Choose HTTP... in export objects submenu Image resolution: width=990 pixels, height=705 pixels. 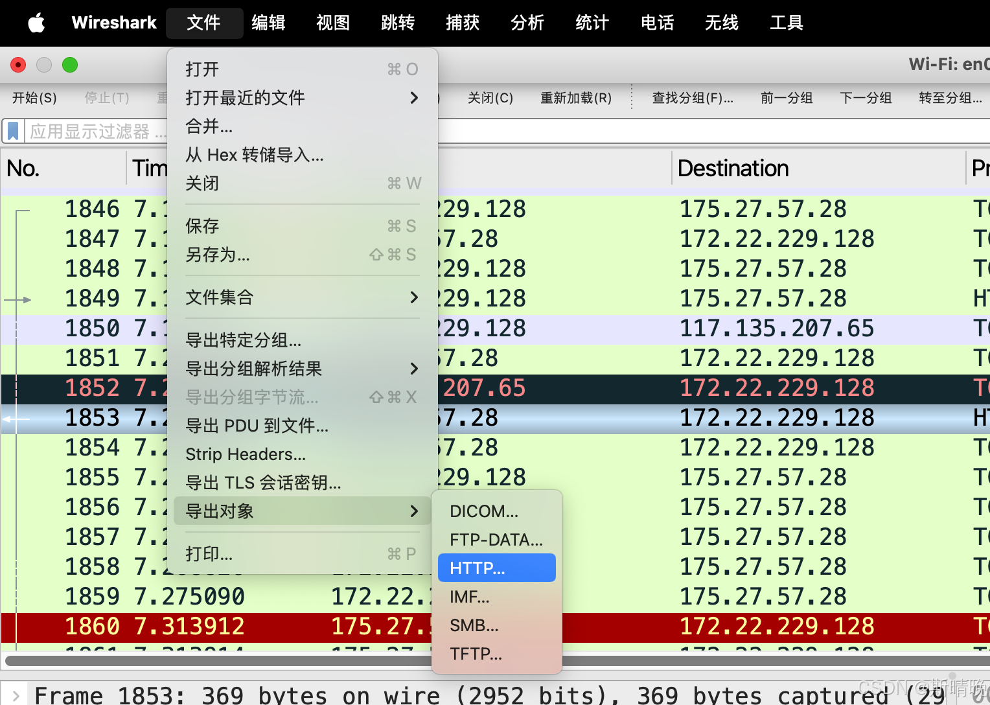click(x=497, y=568)
